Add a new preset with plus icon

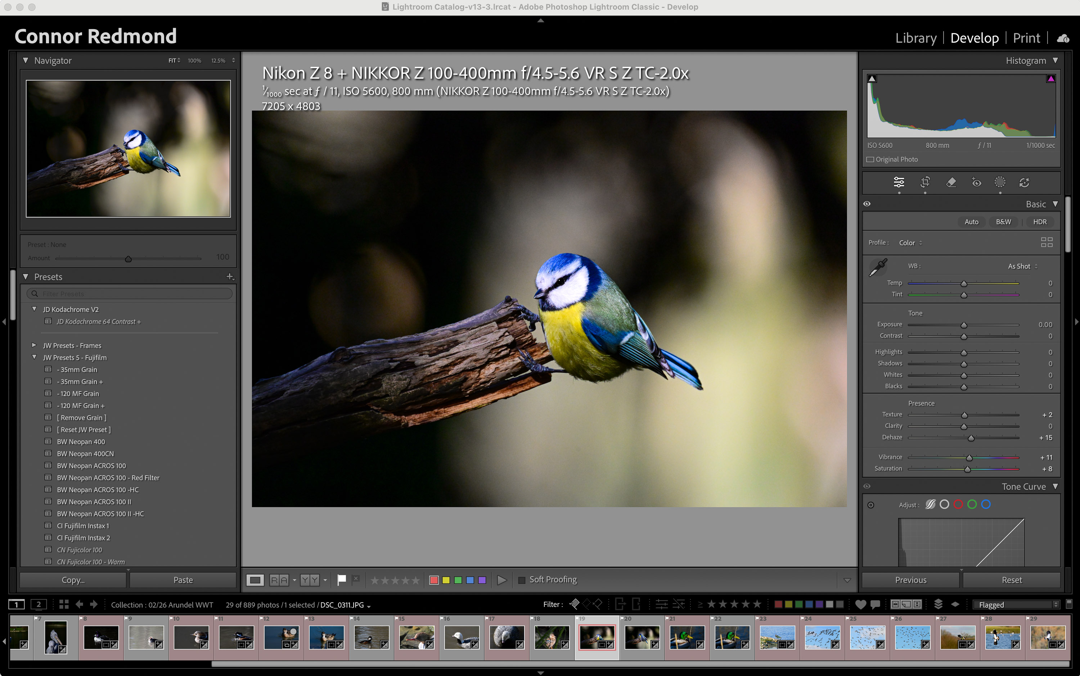tap(230, 277)
